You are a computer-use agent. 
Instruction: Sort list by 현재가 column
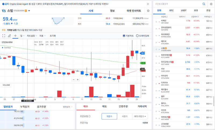[x=182, y=17]
